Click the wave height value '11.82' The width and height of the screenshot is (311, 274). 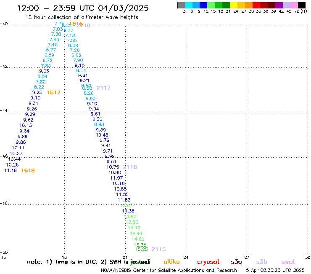click(x=124, y=200)
